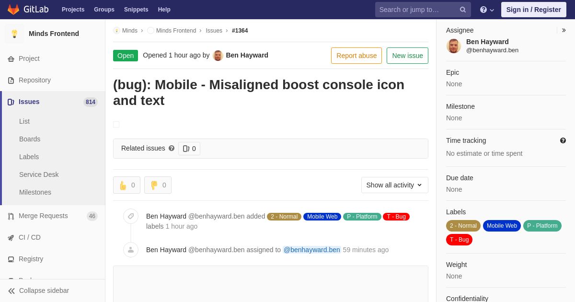
Task: Click the Issues breadcrumb link
Action: 214,31
